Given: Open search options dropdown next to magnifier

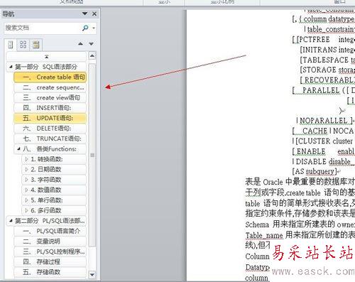Looking at the screenshot, I should pos(94,28).
